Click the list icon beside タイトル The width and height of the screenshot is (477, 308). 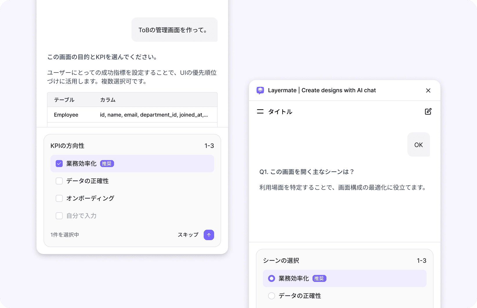(260, 111)
